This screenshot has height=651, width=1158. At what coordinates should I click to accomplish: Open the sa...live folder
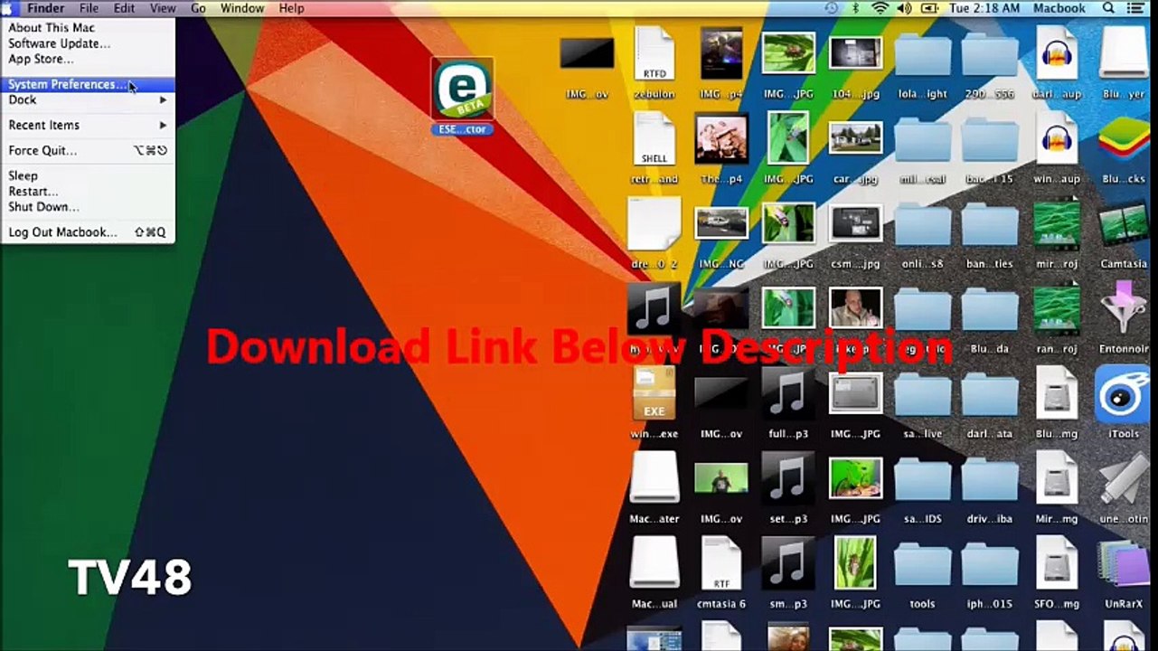923,396
